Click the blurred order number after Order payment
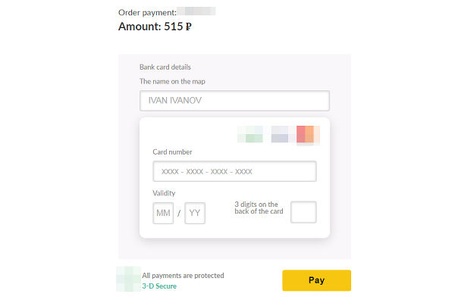 [x=196, y=11]
